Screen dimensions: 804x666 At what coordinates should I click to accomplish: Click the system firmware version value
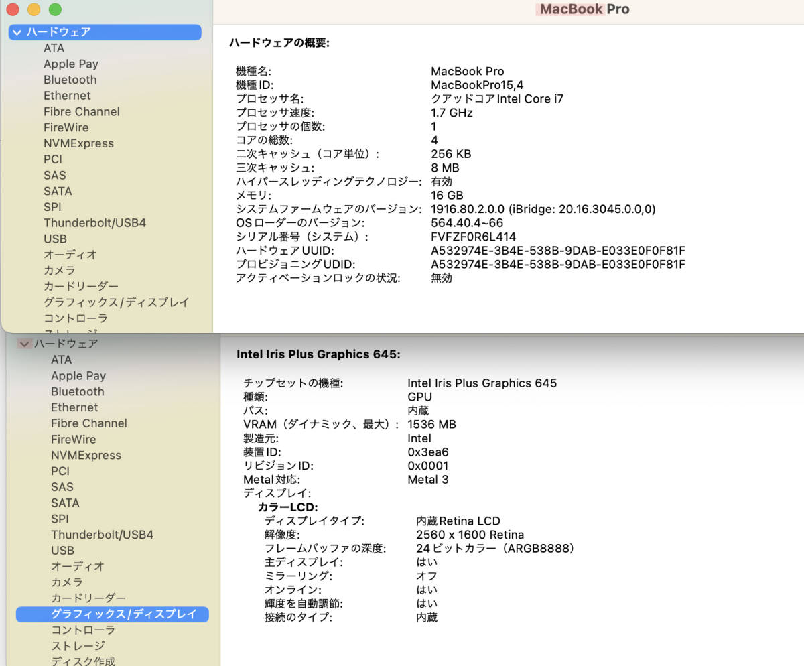point(543,209)
